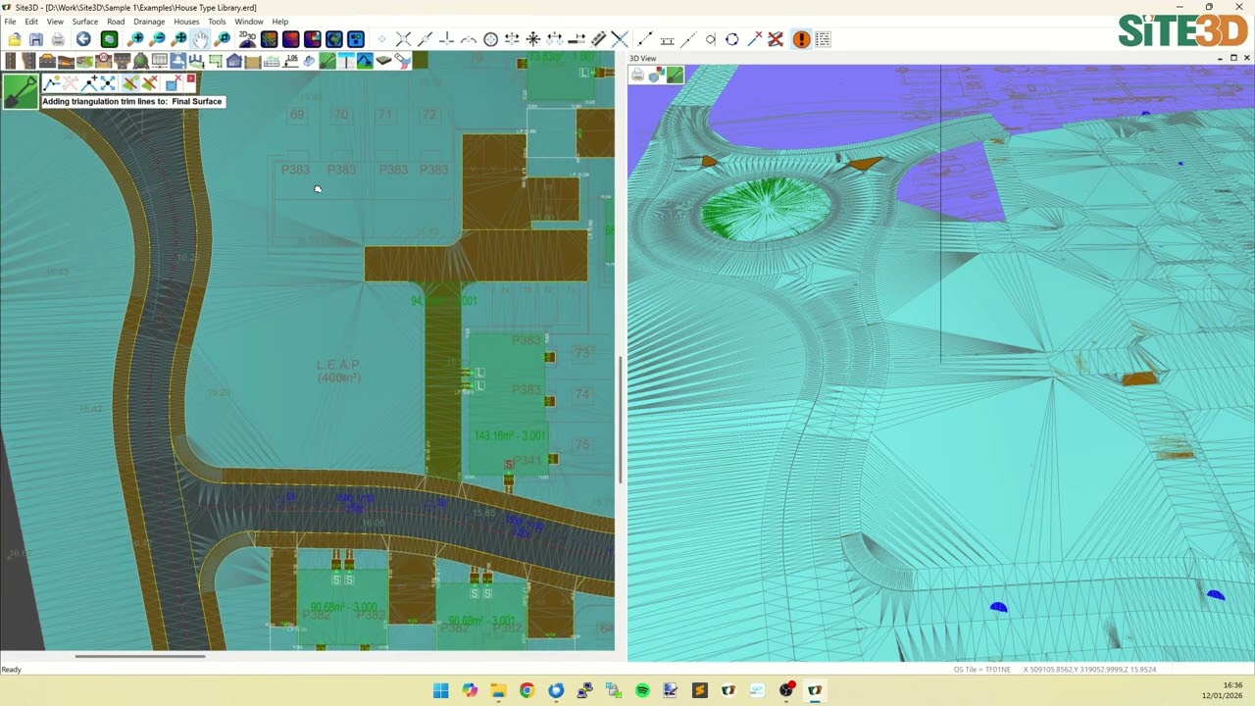Click the crossing lines snap icon
Viewport: 1255px width, 706px height.
pyautogui.click(x=403, y=39)
